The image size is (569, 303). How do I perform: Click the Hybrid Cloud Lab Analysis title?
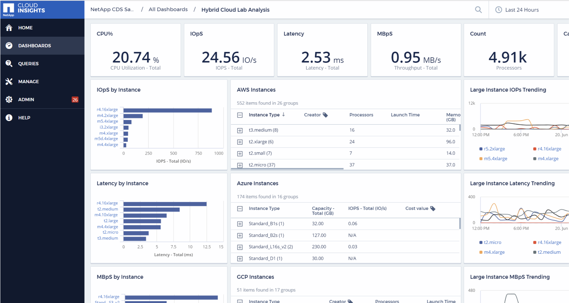(235, 10)
